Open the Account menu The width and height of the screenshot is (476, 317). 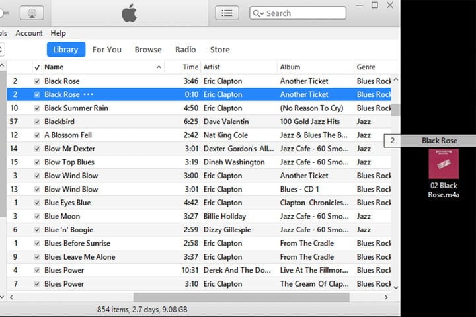[29, 33]
